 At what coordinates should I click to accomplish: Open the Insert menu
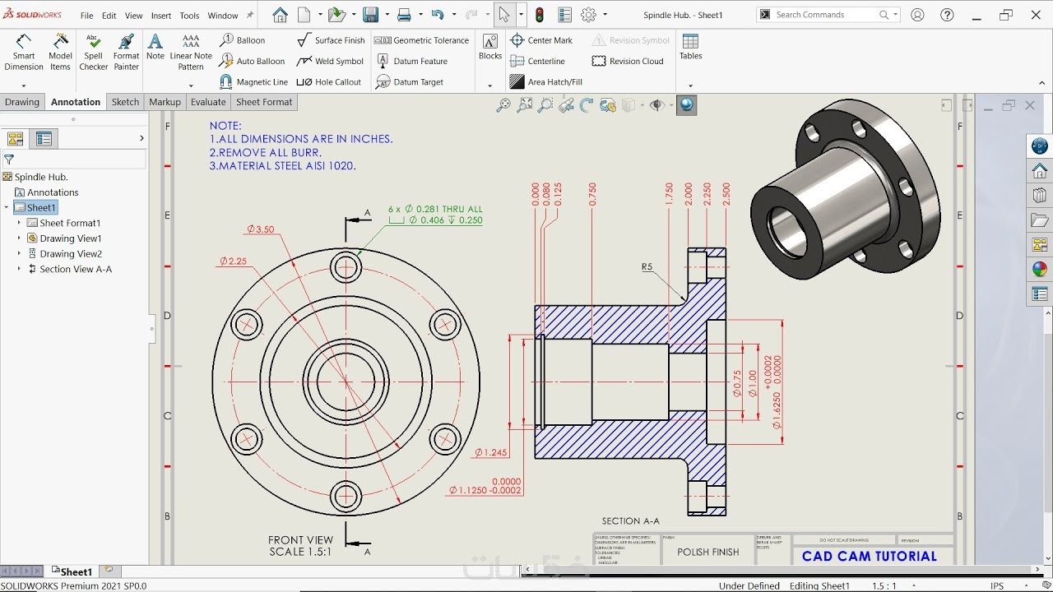(161, 16)
